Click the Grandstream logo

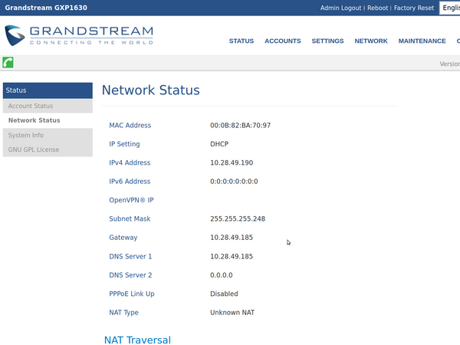pyautogui.click(x=79, y=35)
